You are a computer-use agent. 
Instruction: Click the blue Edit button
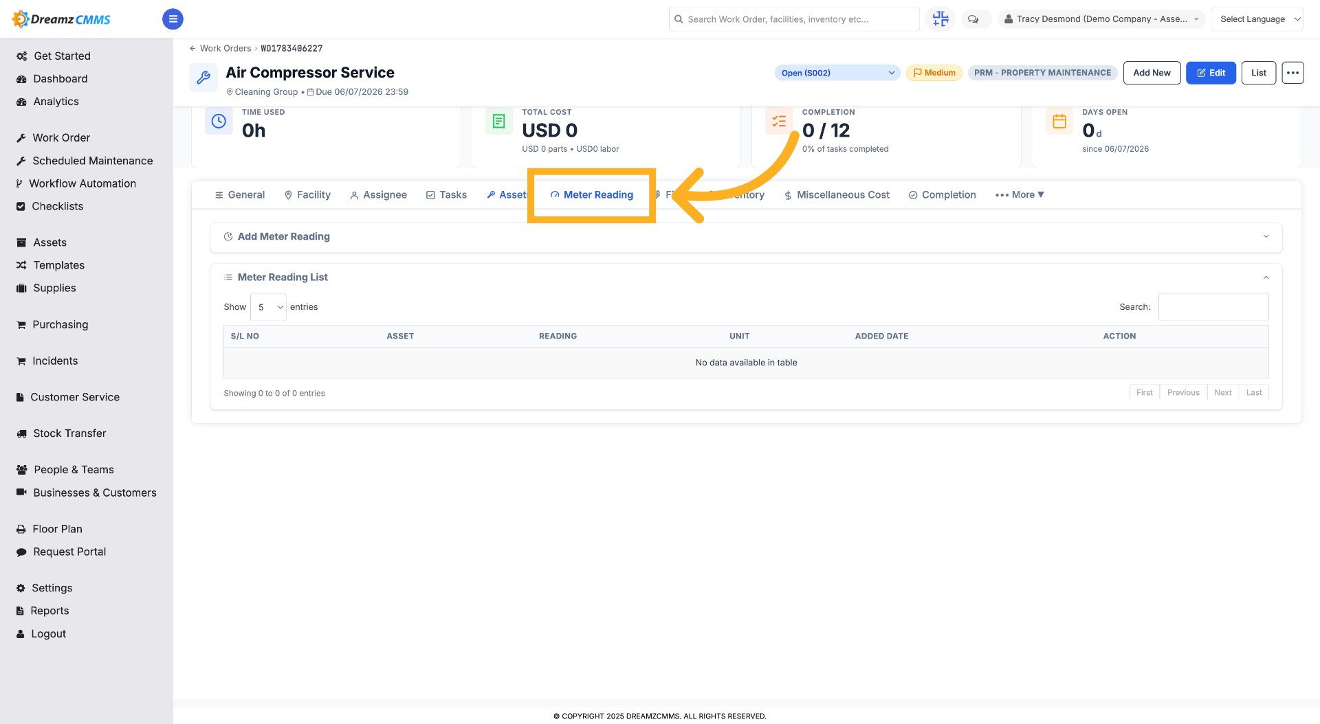point(1211,73)
